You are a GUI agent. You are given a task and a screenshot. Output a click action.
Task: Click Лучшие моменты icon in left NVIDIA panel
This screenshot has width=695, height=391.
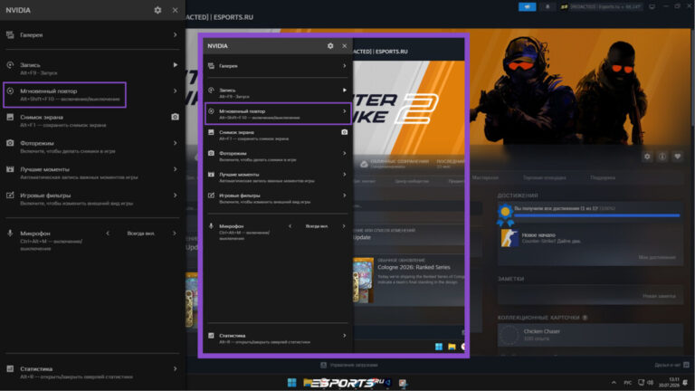coord(10,169)
